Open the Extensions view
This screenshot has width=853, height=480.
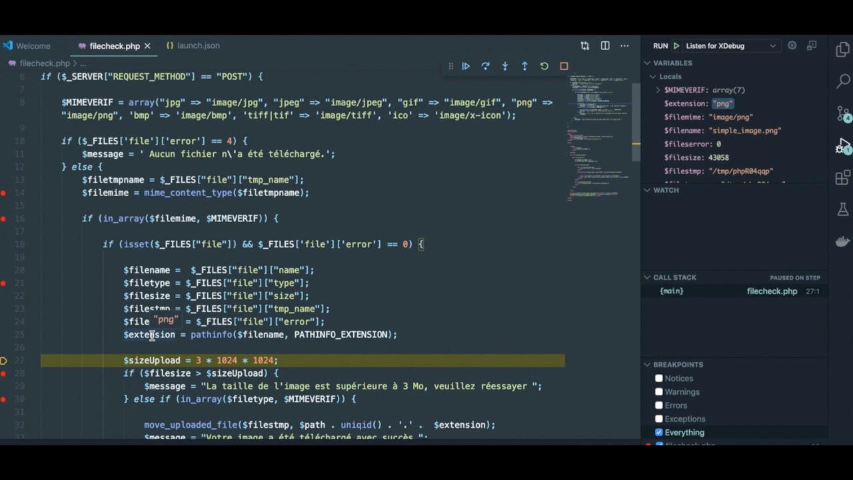tap(843, 178)
